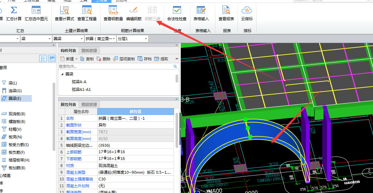373x193 pixels.
Task: Click the 异形 section shape value
Action: coord(136,125)
